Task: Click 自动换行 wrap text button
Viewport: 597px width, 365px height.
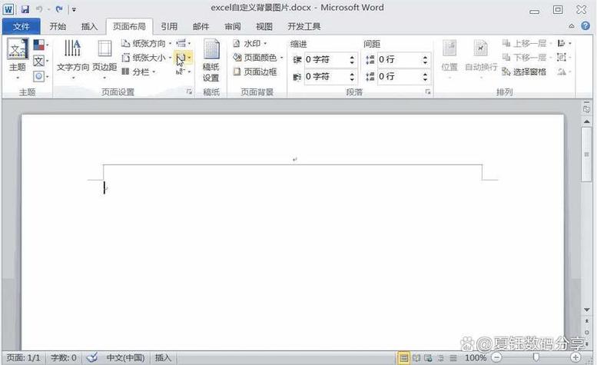Action: (481, 59)
